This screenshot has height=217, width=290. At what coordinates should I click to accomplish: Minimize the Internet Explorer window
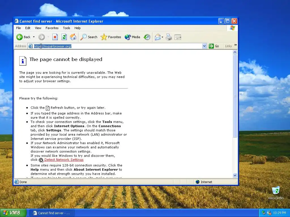coord(221,21)
